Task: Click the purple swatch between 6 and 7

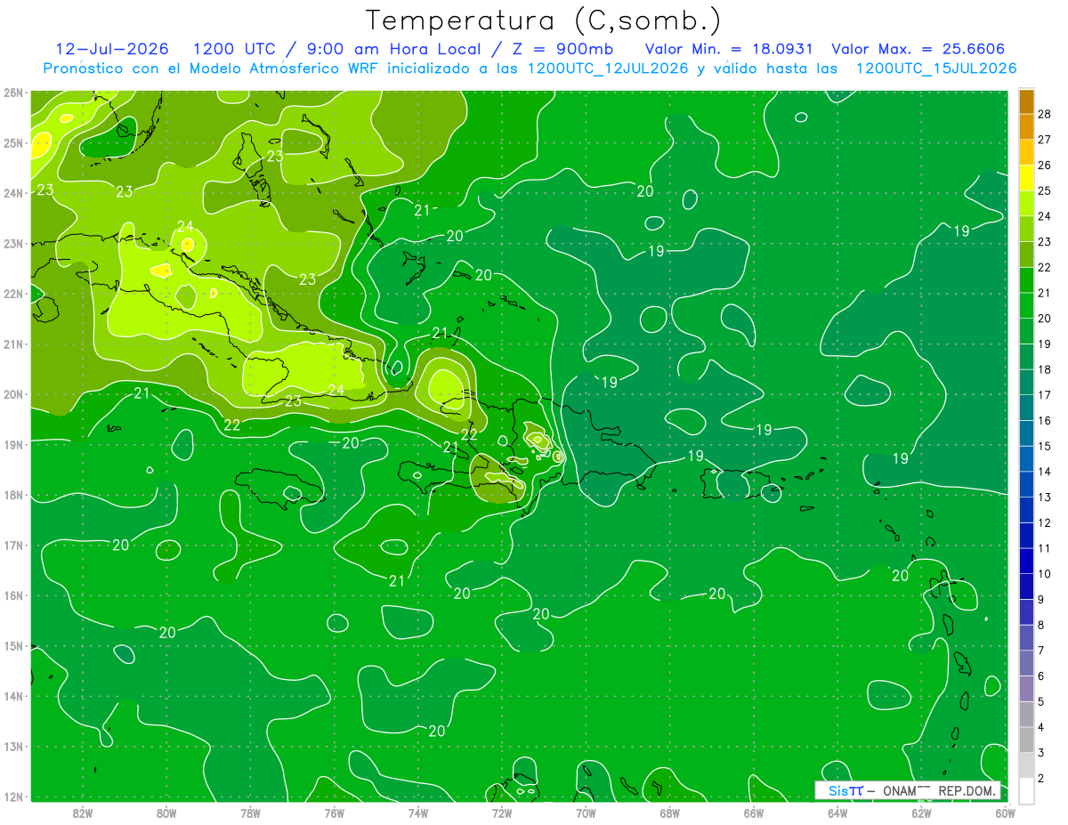Action: coord(1026,662)
